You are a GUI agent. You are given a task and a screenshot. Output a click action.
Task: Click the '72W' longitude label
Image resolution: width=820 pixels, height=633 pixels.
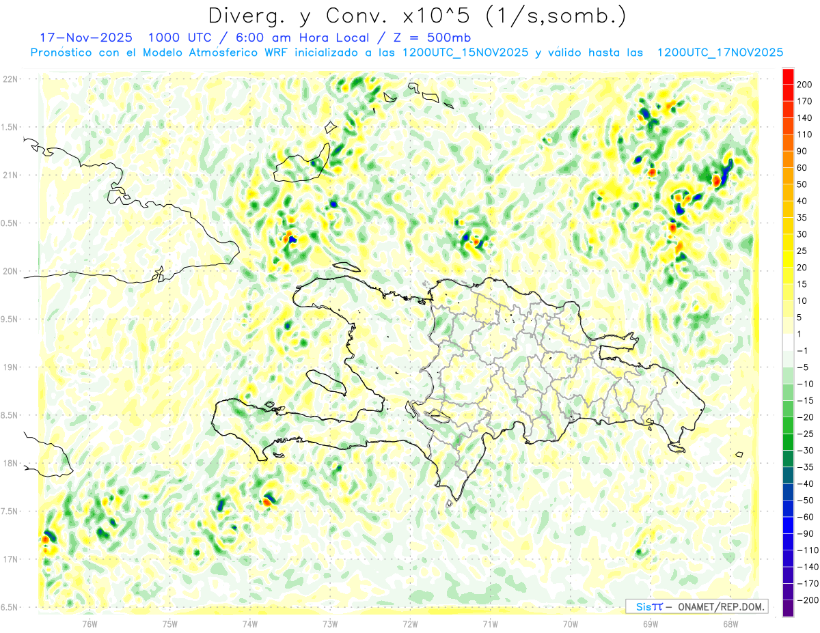coord(410,623)
